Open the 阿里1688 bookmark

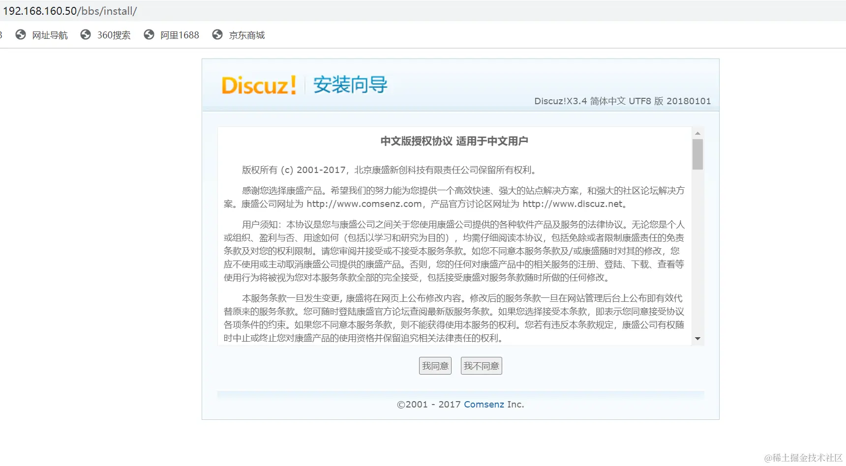[180, 35]
